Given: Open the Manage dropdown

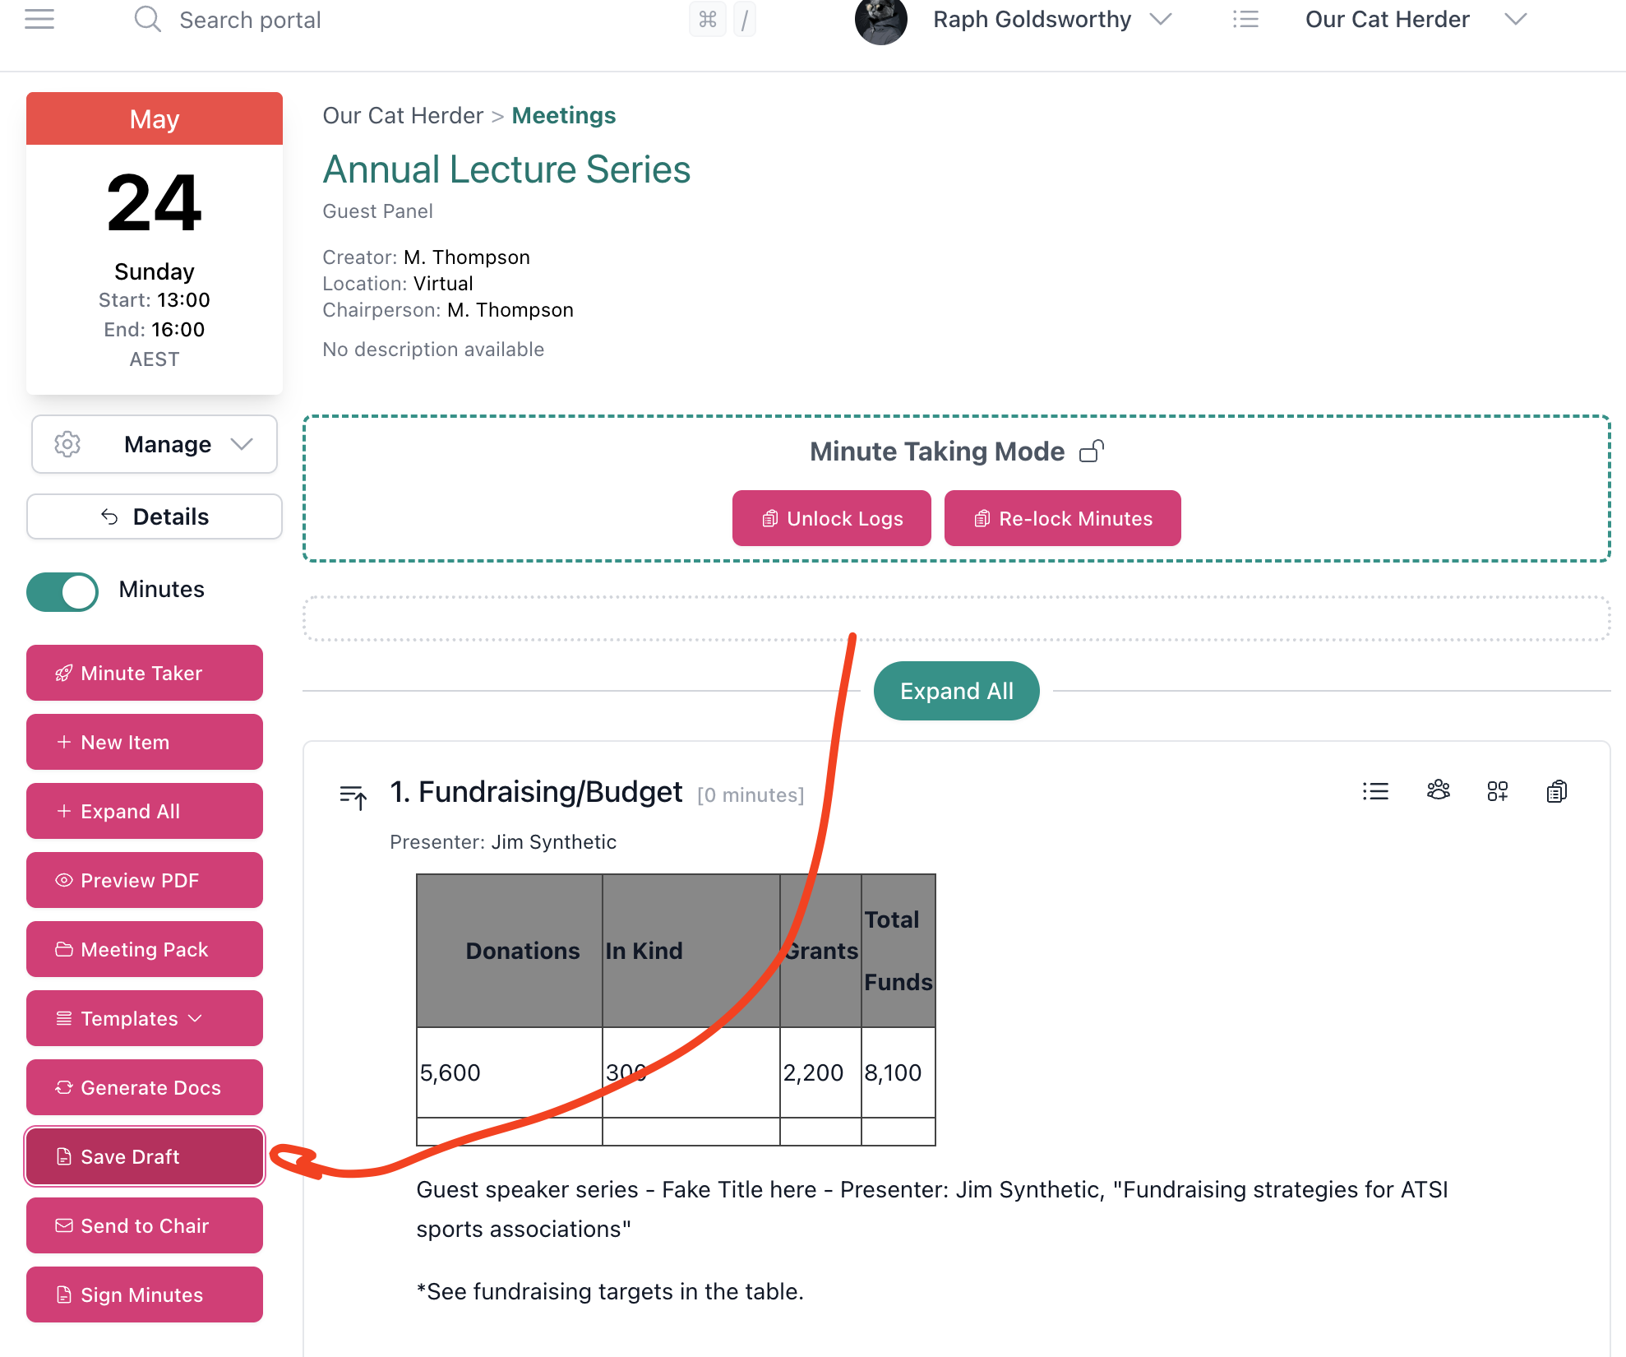Looking at the screenshot, I should tap(155, 444).
